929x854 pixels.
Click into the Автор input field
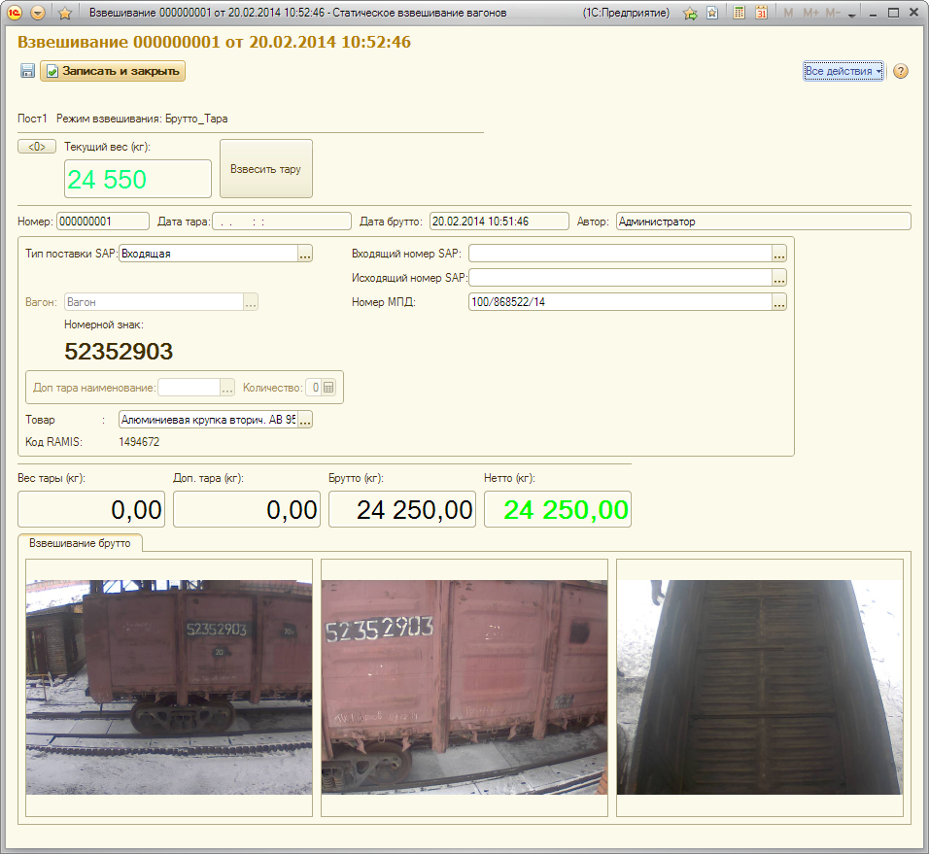(762, 222)
